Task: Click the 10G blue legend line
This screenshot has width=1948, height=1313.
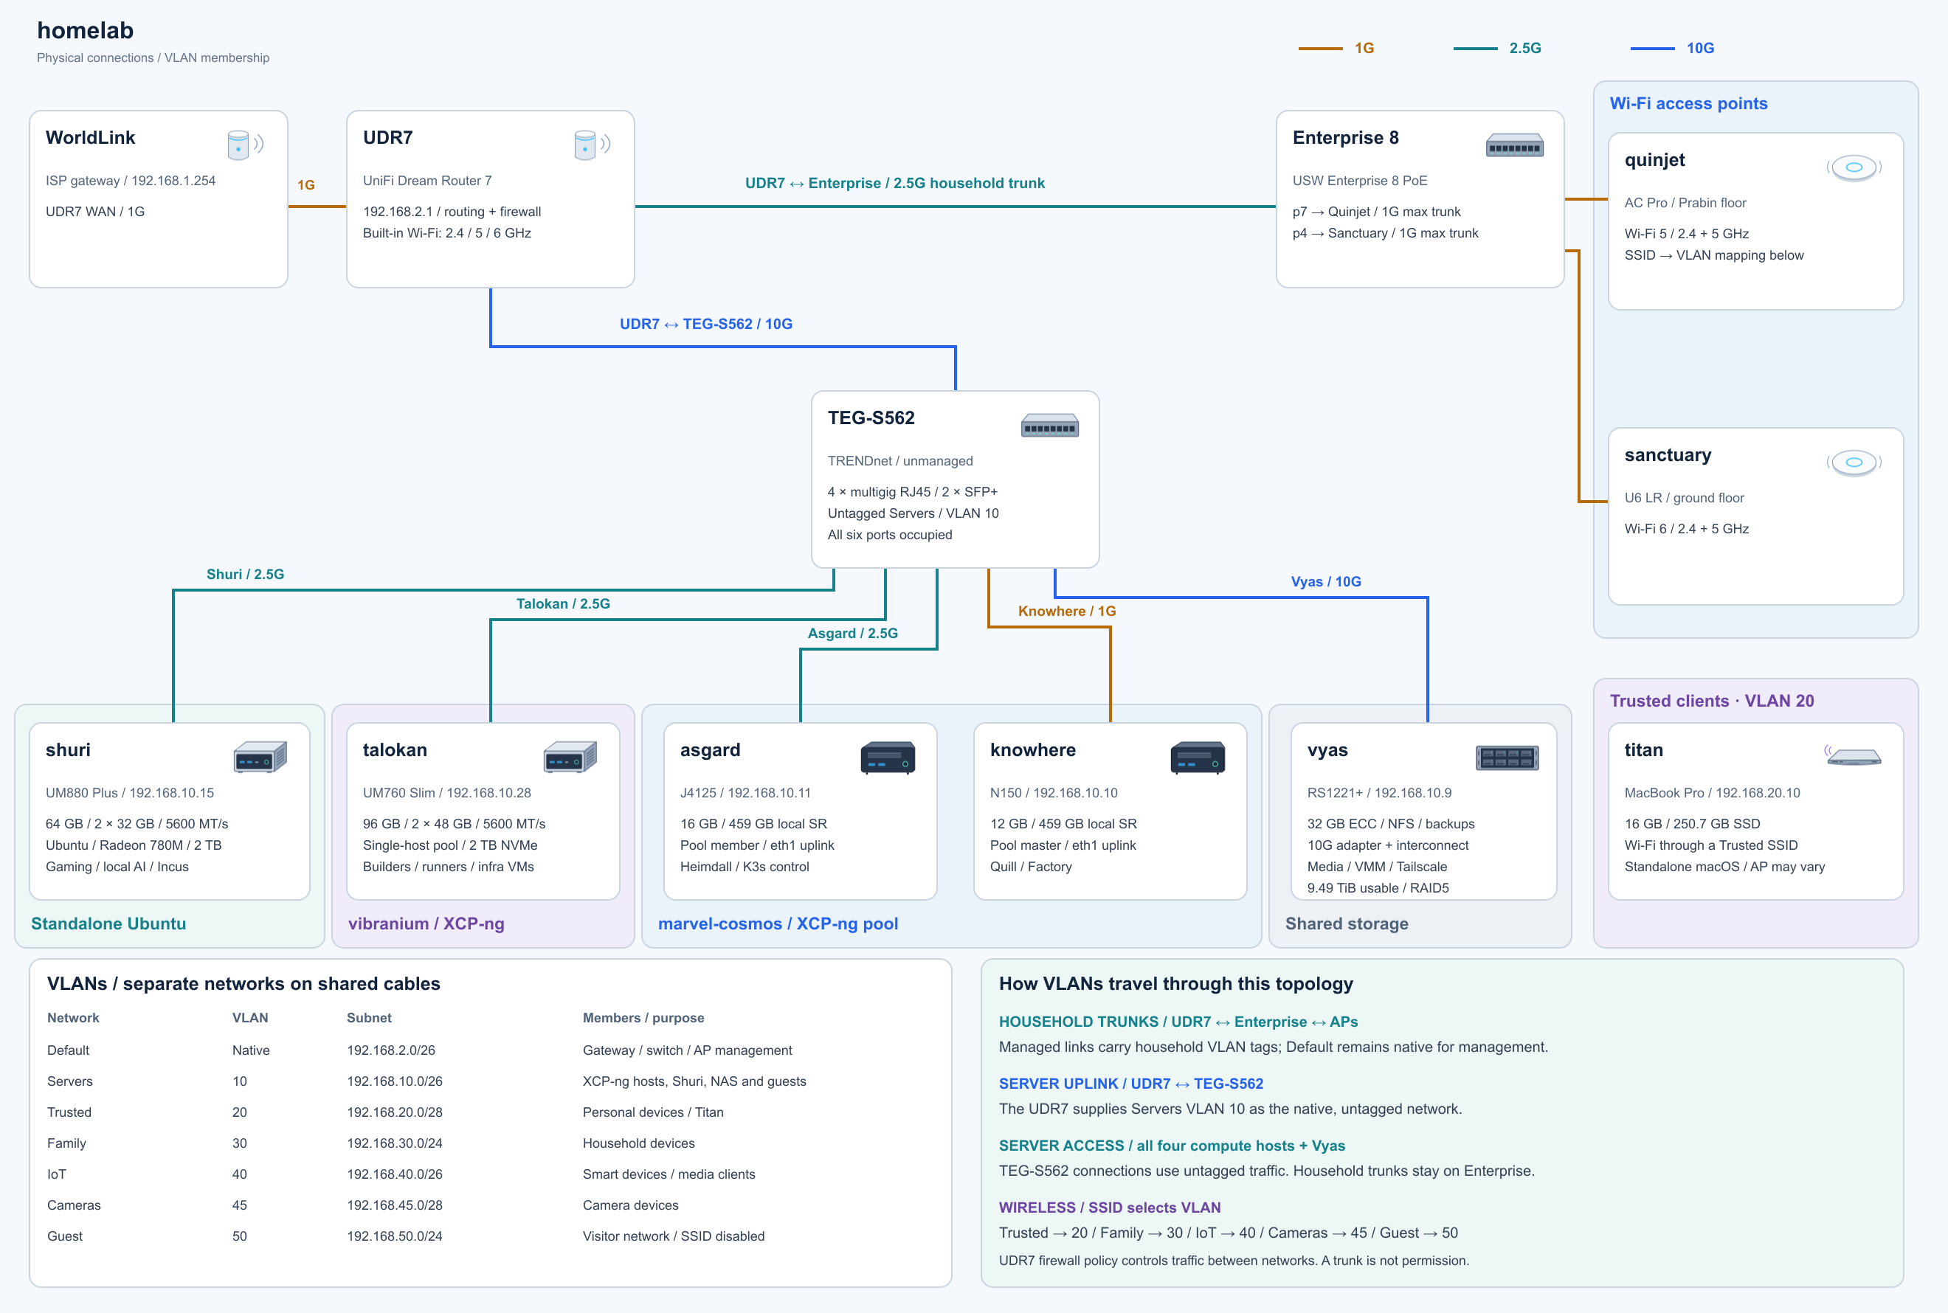Action: [x=1652, y=49]
